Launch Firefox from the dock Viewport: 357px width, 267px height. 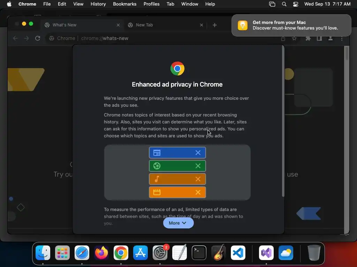[x=101, y=253]
